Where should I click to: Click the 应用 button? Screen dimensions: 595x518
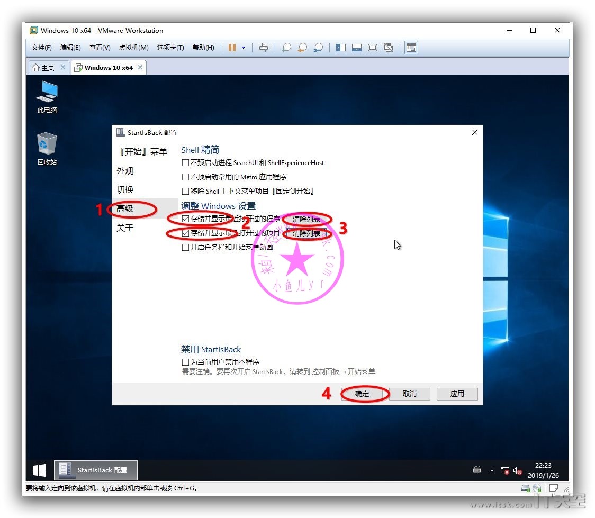tap(457, 394)
